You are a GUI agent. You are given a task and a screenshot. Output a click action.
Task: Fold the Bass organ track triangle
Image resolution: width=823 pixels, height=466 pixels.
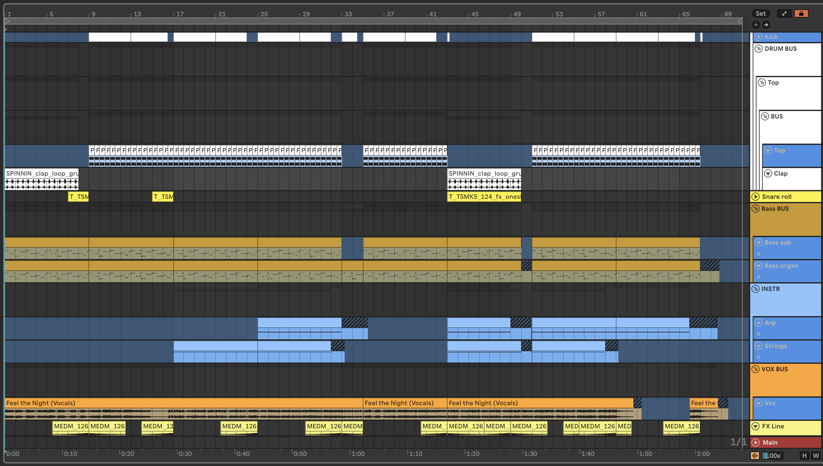759,266
